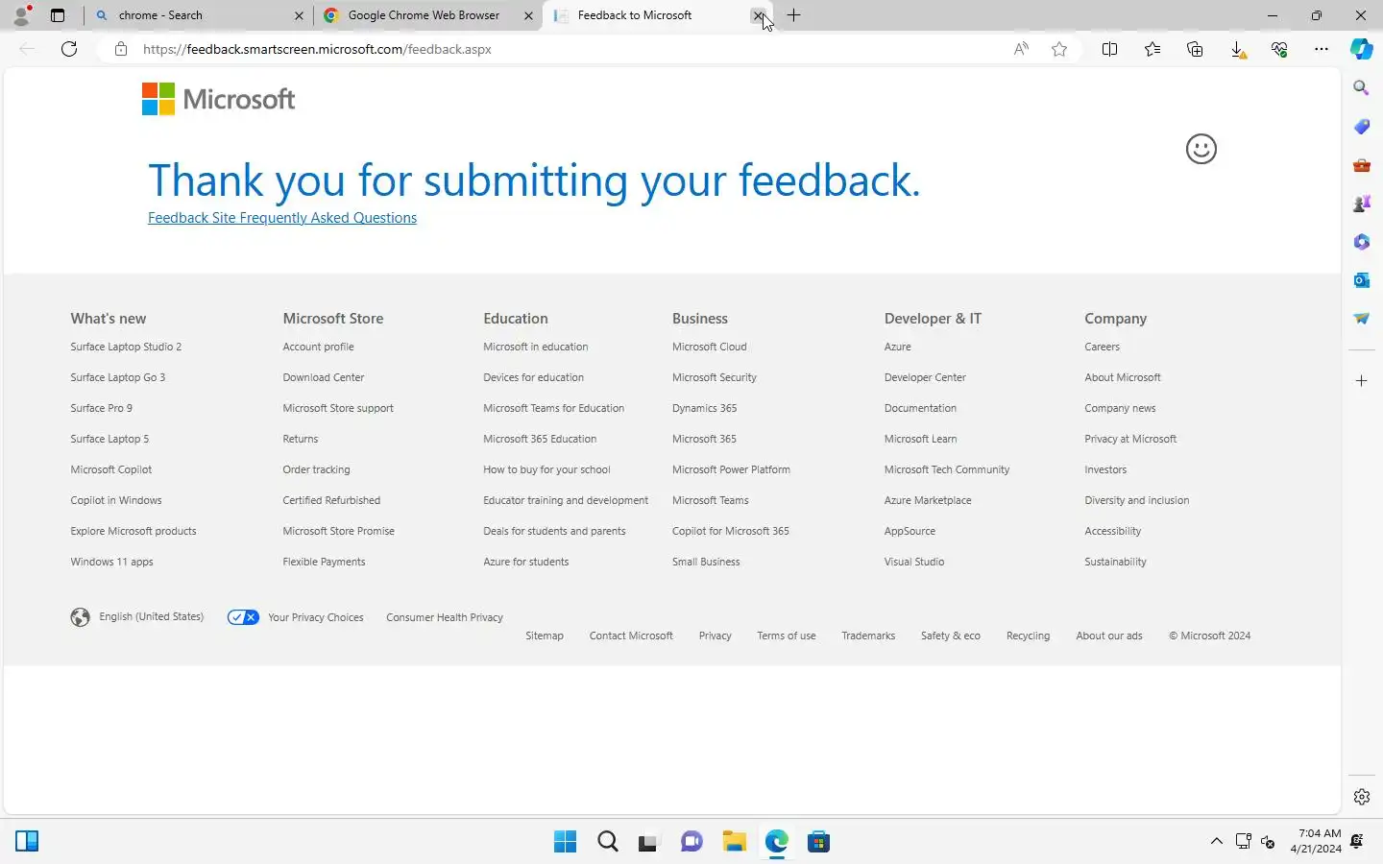Open Consumer Health Privacy link
Screen dimensions: 1383x864
click(445, 617)
